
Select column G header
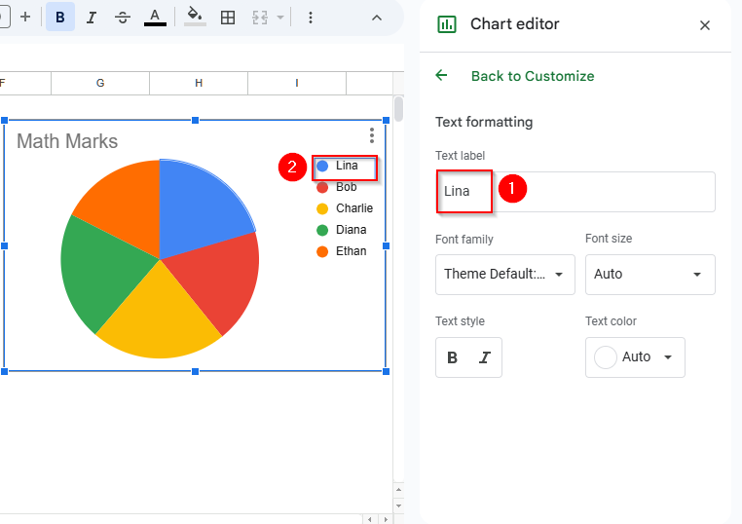(100, 84)
